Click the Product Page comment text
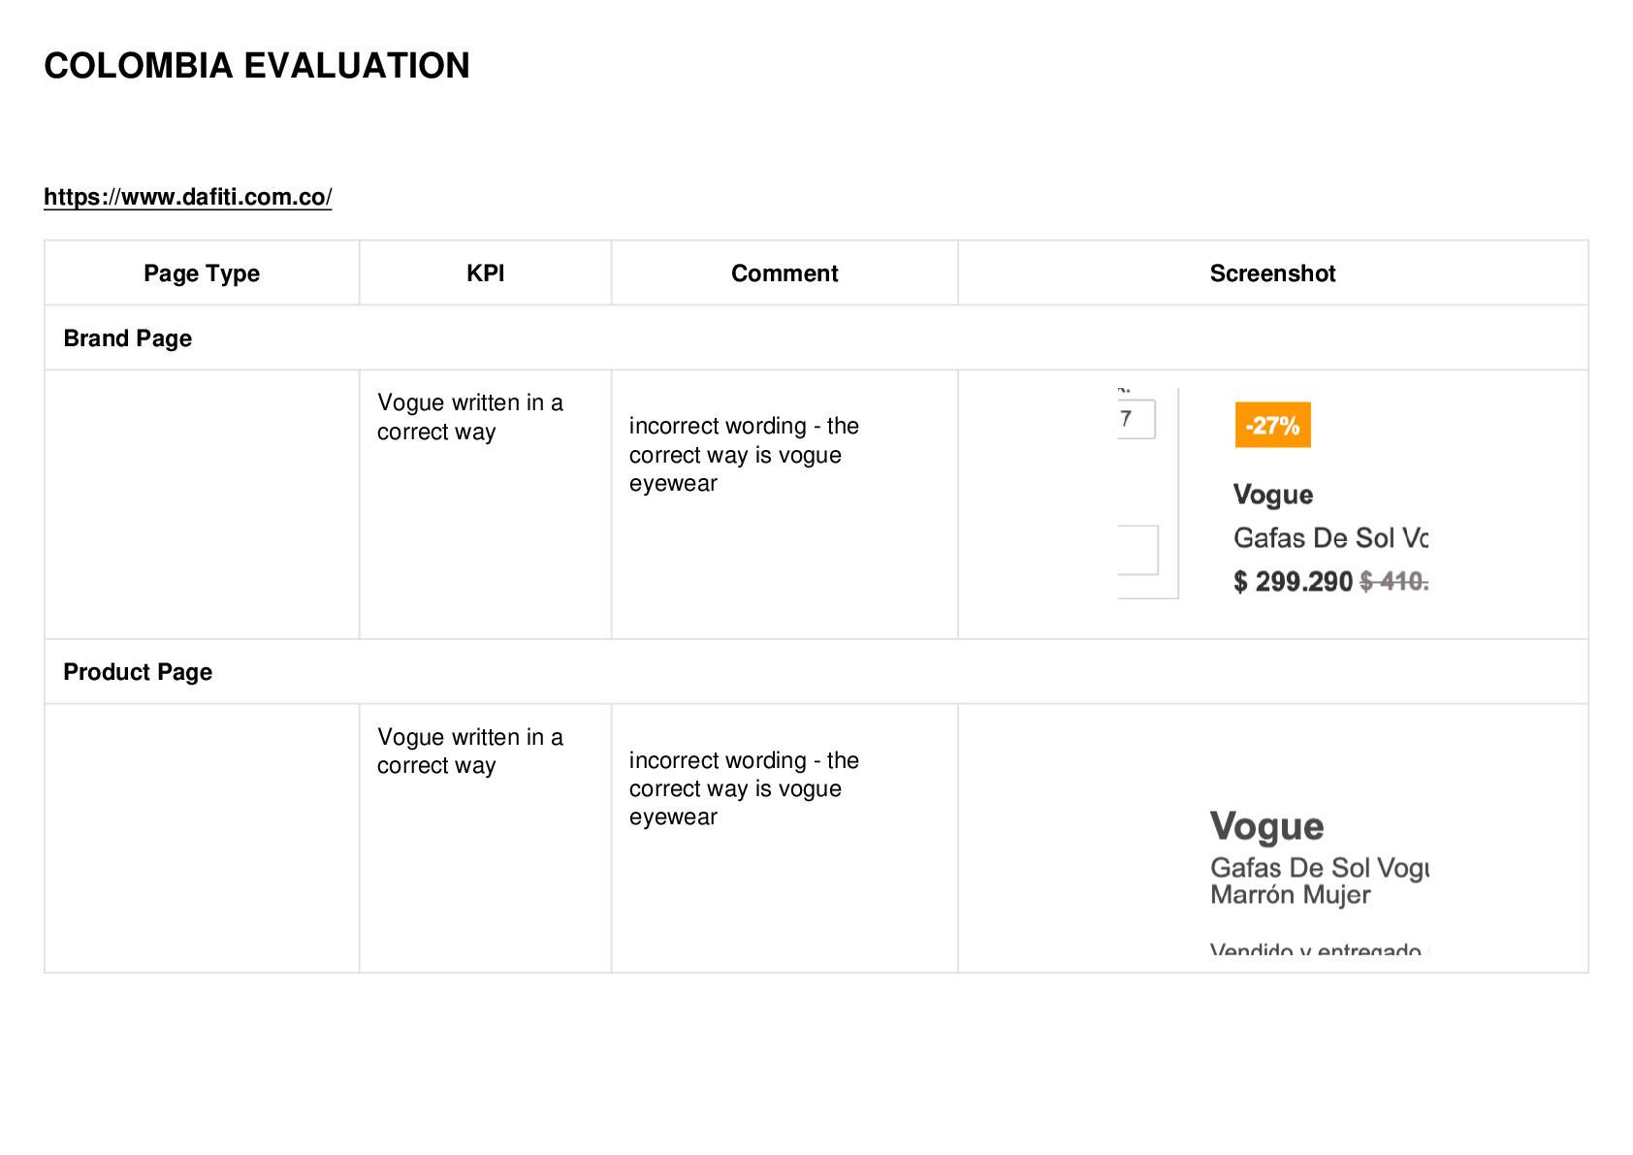This screenshot has height=1155, width=1633. tap(744, 788)
